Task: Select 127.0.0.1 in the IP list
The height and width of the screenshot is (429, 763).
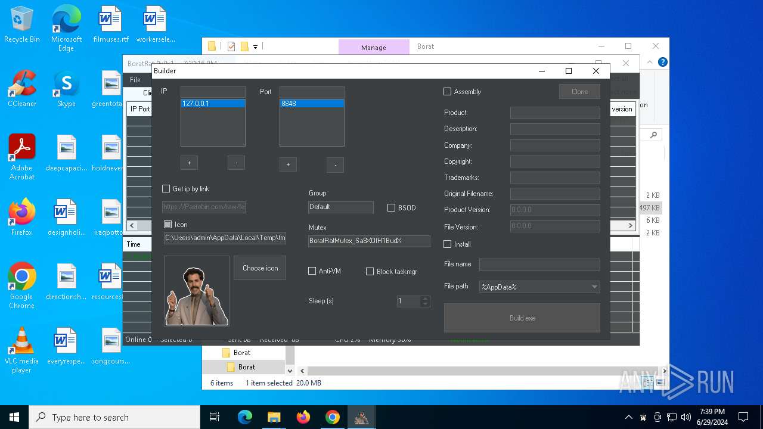Action: [213, 104]
